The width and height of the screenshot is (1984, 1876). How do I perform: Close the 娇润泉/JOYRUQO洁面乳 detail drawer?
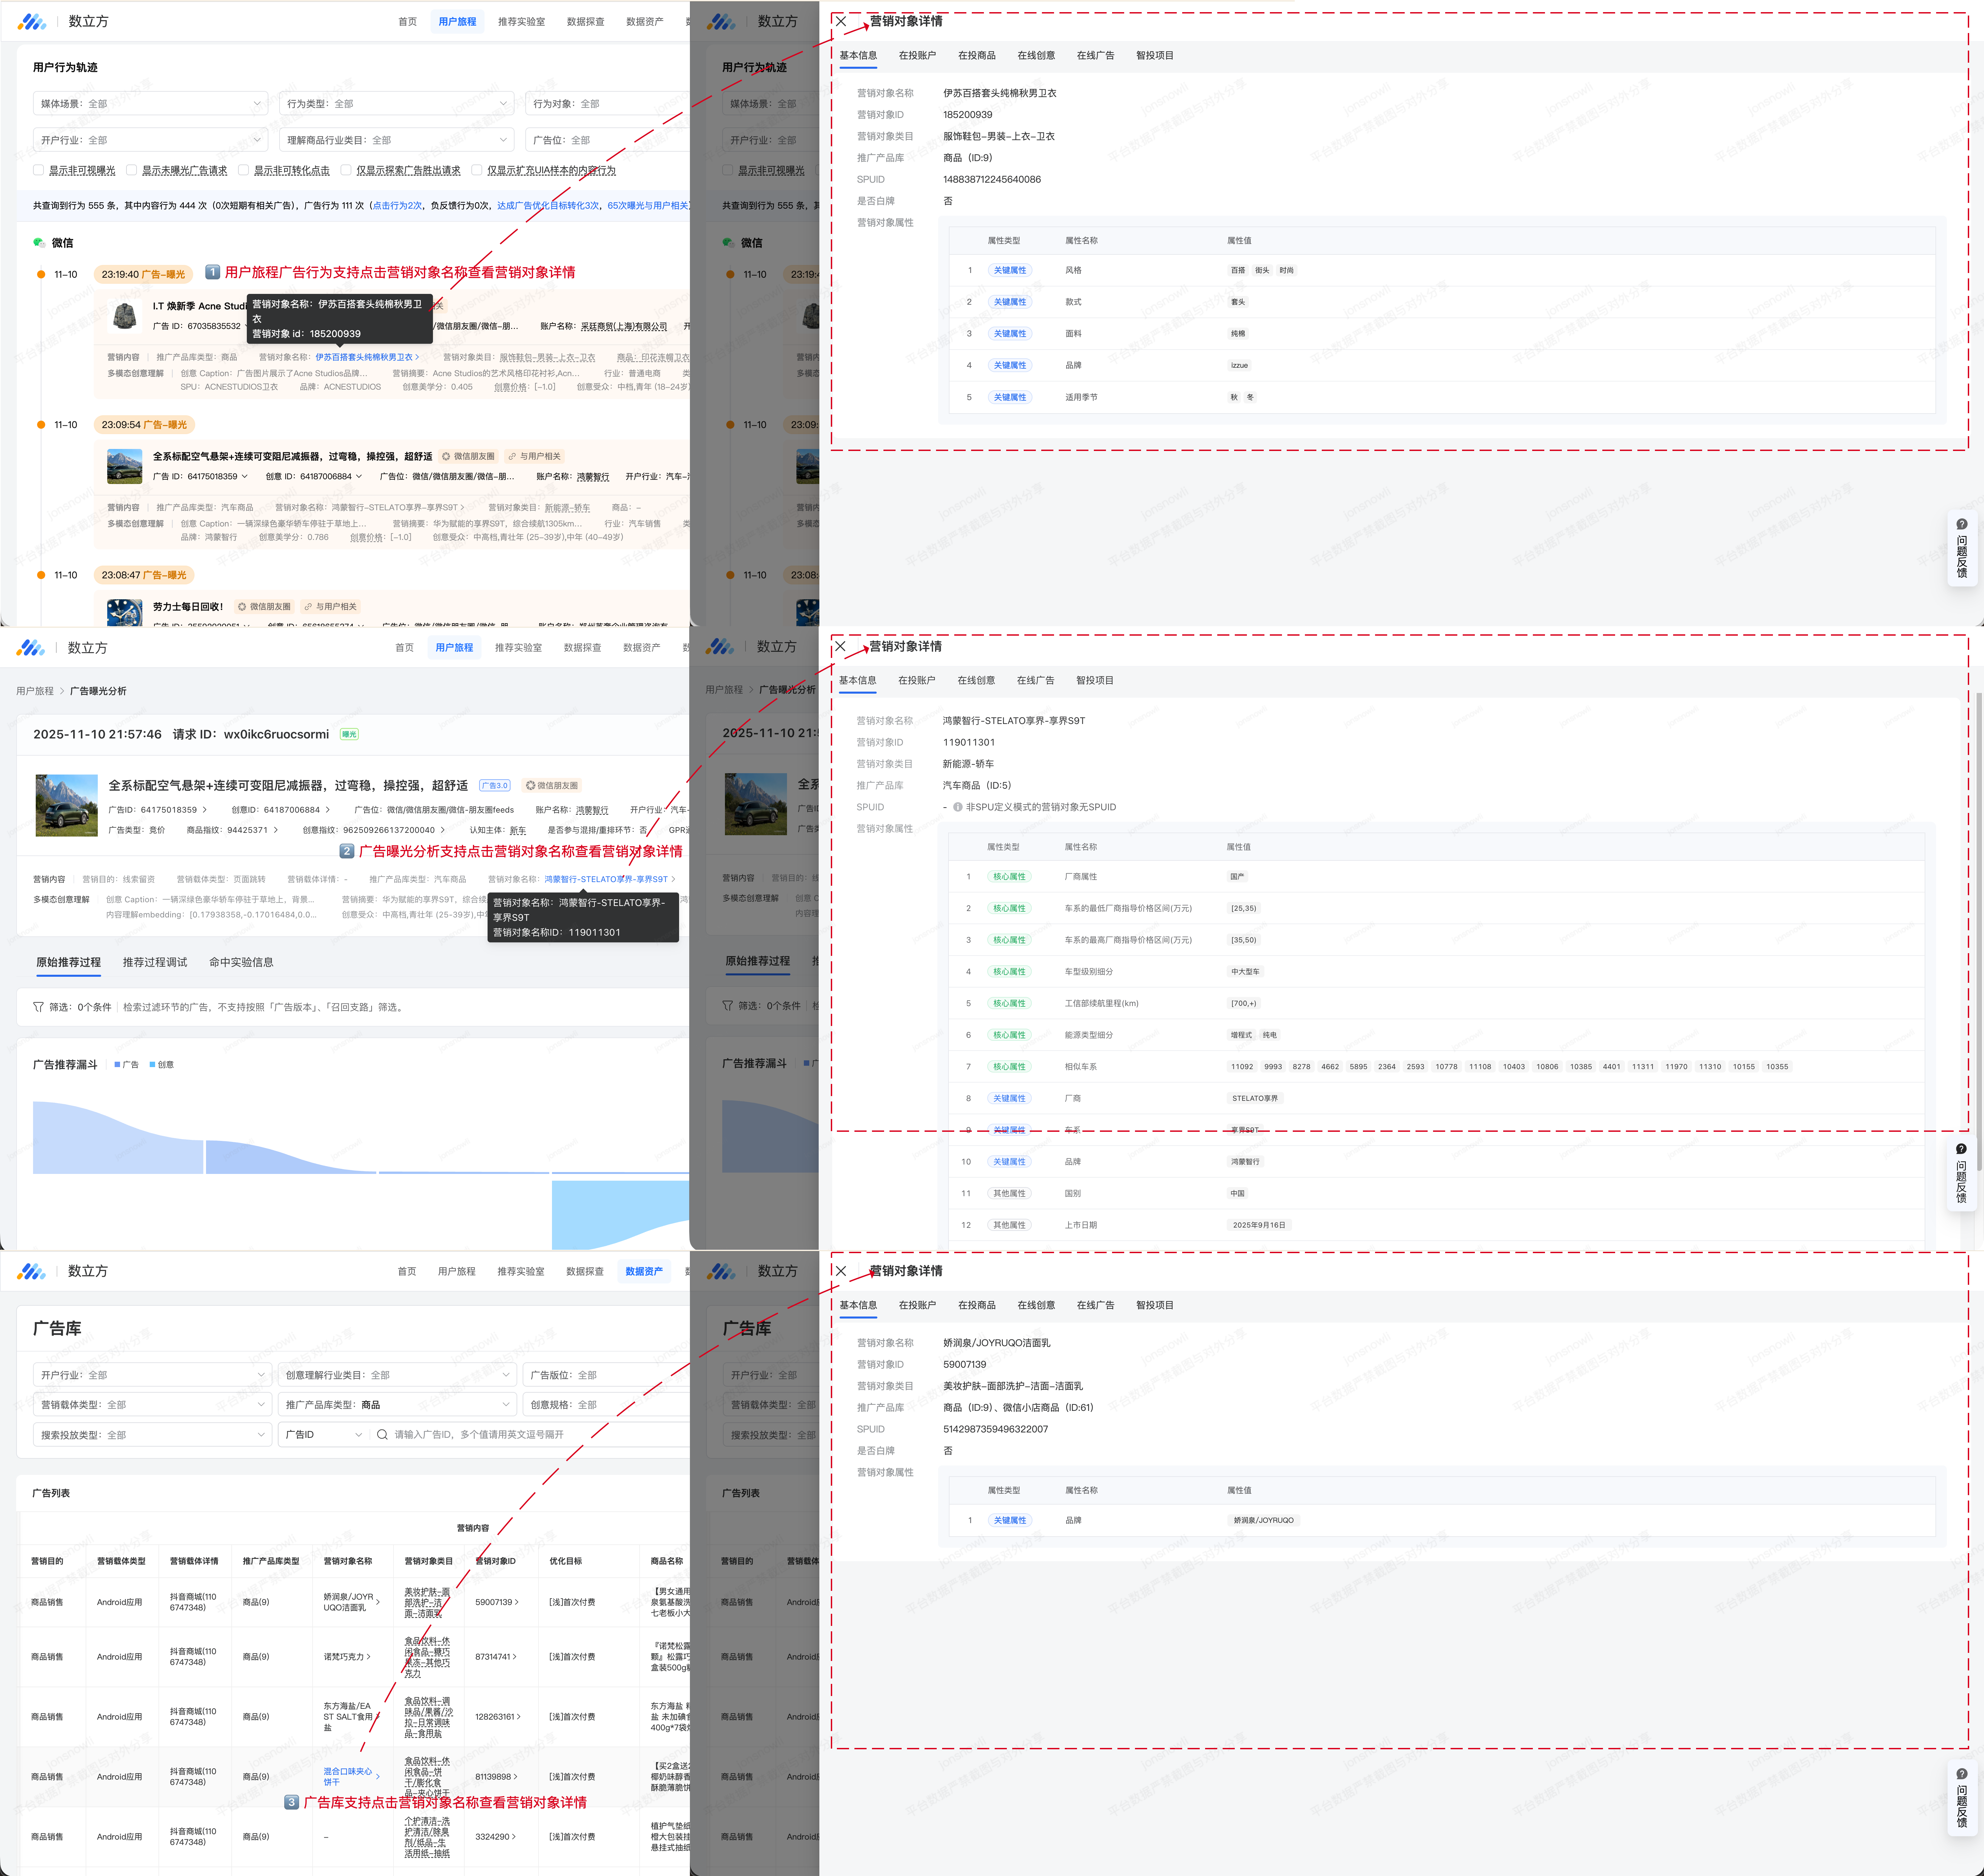[840, 1271]
